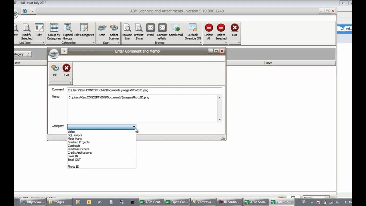
Task: Switch to ABM Cent... taskbar button
Action: [151, 202]
